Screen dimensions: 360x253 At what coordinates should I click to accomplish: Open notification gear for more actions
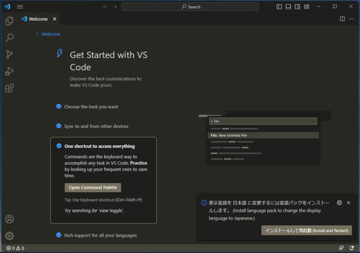tap(339, 203)
